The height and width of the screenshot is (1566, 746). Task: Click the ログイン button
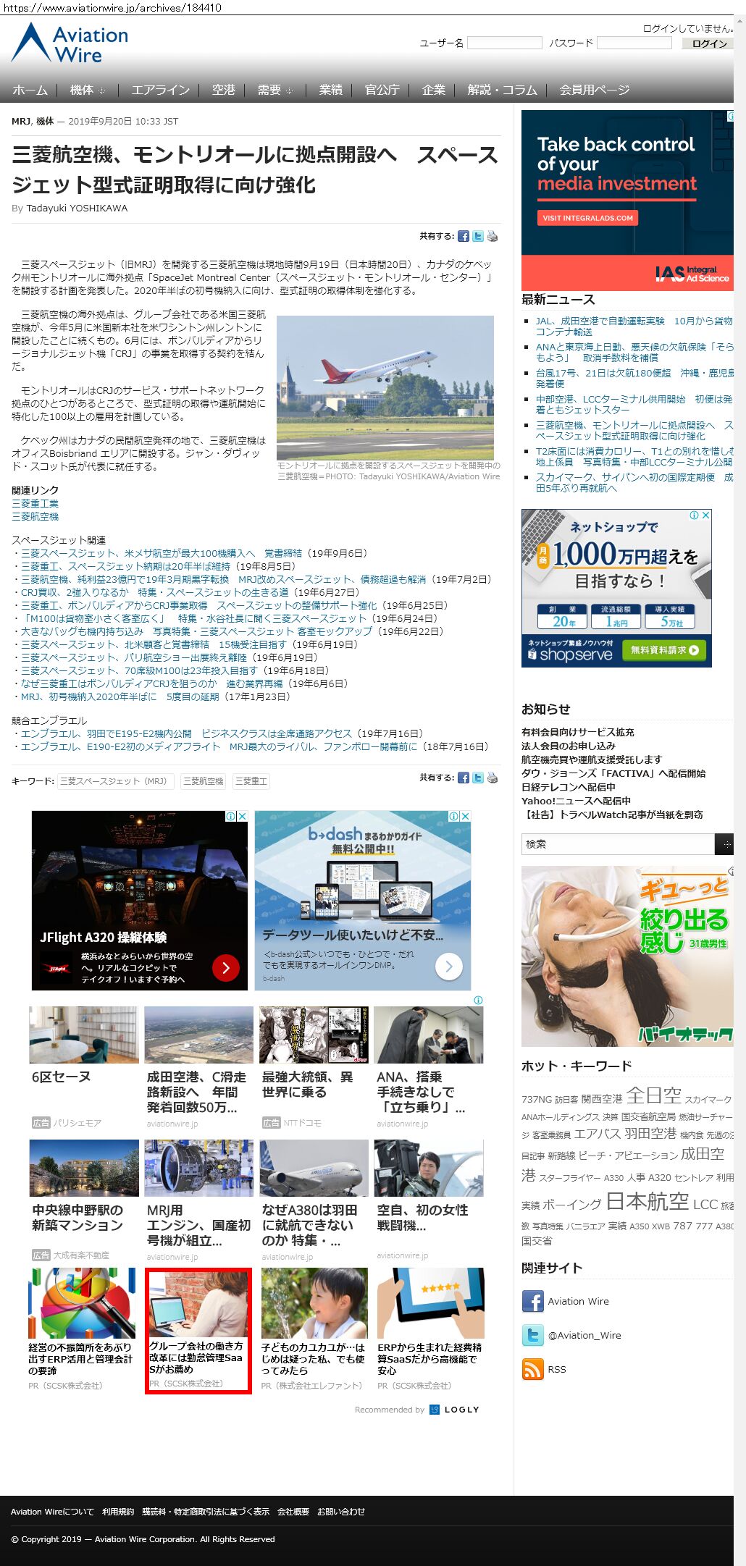point(708,43)
